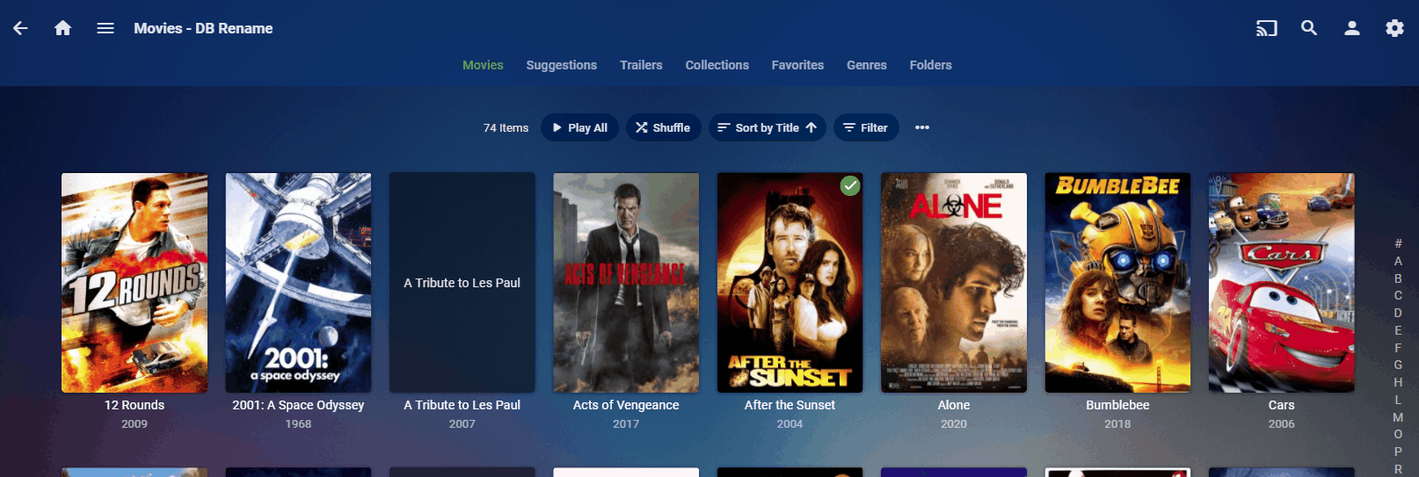This screenshot has height=477, width=1419.
Task: Click the Movies - DB Rename page title
Action: (x=203, y=28)
